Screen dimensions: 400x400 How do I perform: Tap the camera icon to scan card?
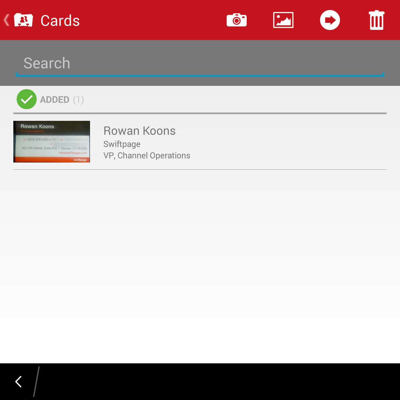tap(237, 20)
